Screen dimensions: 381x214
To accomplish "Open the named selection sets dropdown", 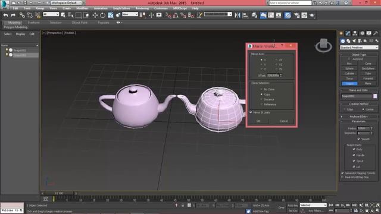I will pos(218,14).
